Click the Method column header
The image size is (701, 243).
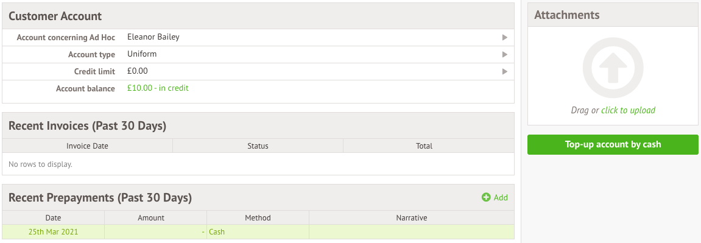click(258, 217)
